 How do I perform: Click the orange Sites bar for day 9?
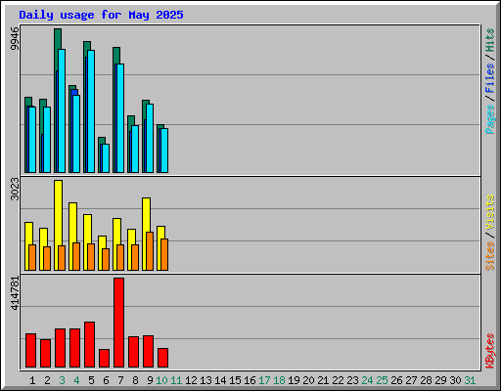[x=150, y=251]
